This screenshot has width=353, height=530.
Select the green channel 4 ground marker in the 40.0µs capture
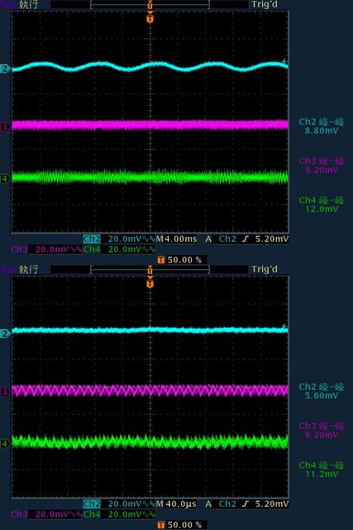(5, 443)
